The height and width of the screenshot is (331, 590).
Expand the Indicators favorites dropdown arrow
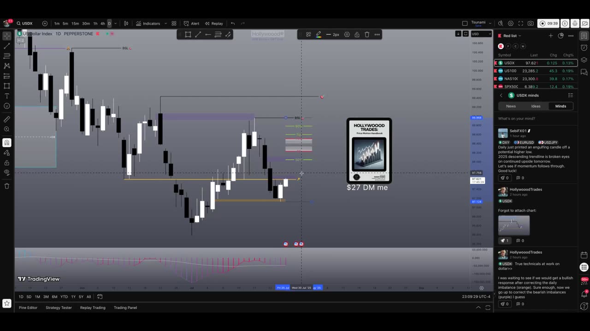coord(165,23)
